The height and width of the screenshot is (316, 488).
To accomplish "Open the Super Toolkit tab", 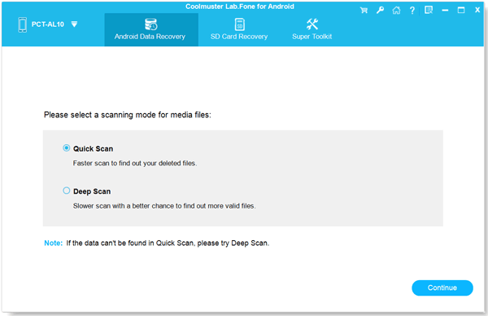I will pyautogui.click(x=312, y=30).
